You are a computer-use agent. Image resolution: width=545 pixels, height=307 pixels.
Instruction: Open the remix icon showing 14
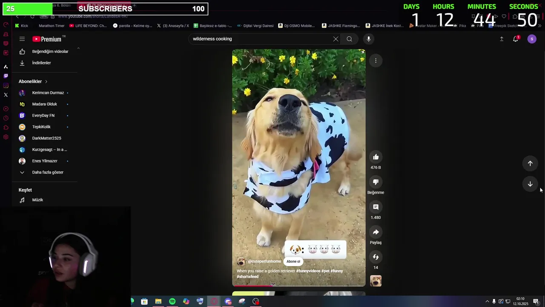coord(376,257)
